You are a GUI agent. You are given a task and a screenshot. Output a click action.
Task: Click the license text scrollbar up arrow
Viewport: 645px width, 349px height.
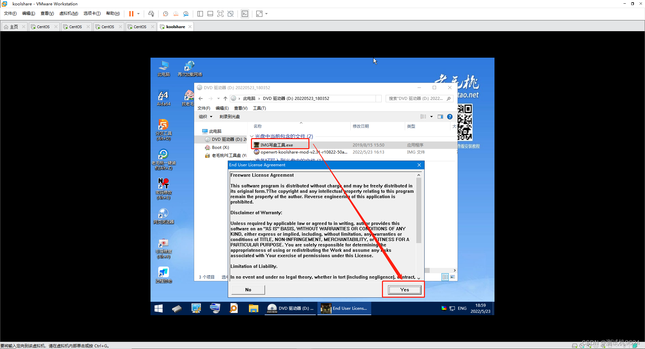point(419,175)
